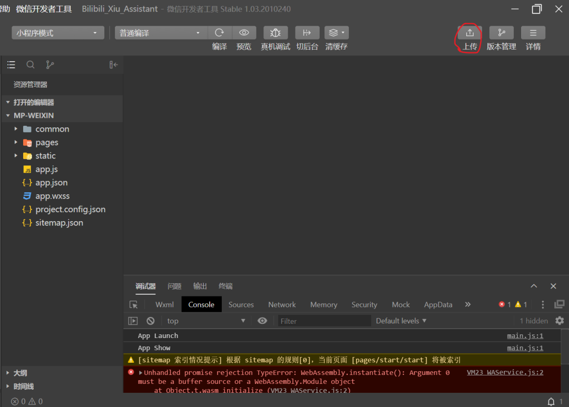Toggle the console live expression eye icon
The image size is (569, 407).
[262, 321]
